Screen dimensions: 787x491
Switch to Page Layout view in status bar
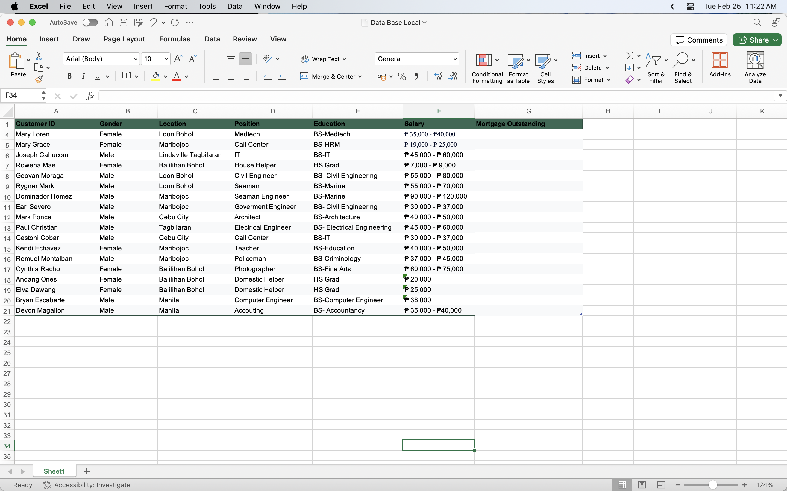click(x=642, y=485)
